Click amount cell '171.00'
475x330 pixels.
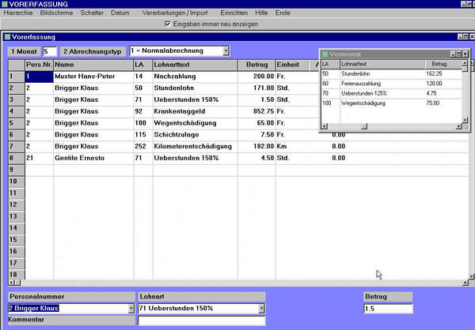256,88
